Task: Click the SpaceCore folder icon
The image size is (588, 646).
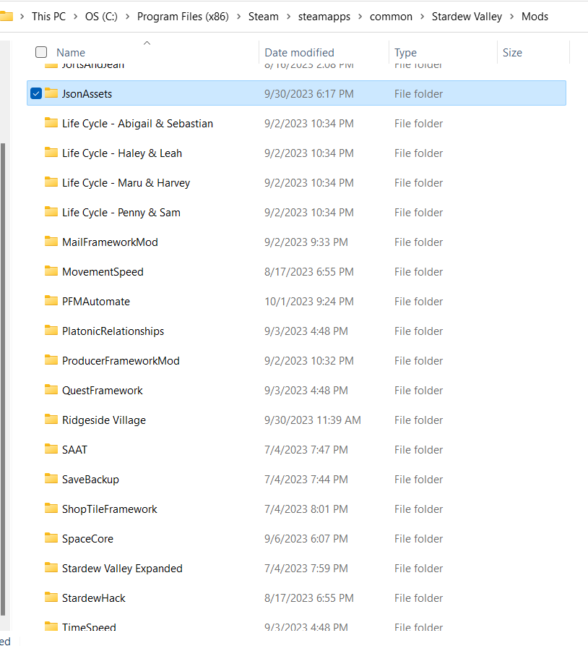Action: pos(51,538)
